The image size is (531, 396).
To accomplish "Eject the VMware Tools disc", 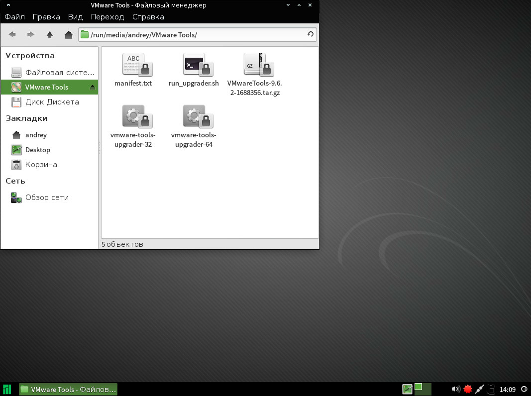I will 92,87.
